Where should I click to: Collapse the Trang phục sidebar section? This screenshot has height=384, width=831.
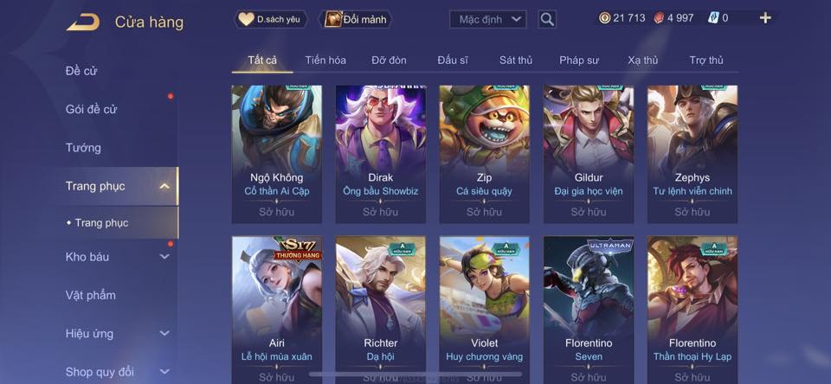point(164,186)
